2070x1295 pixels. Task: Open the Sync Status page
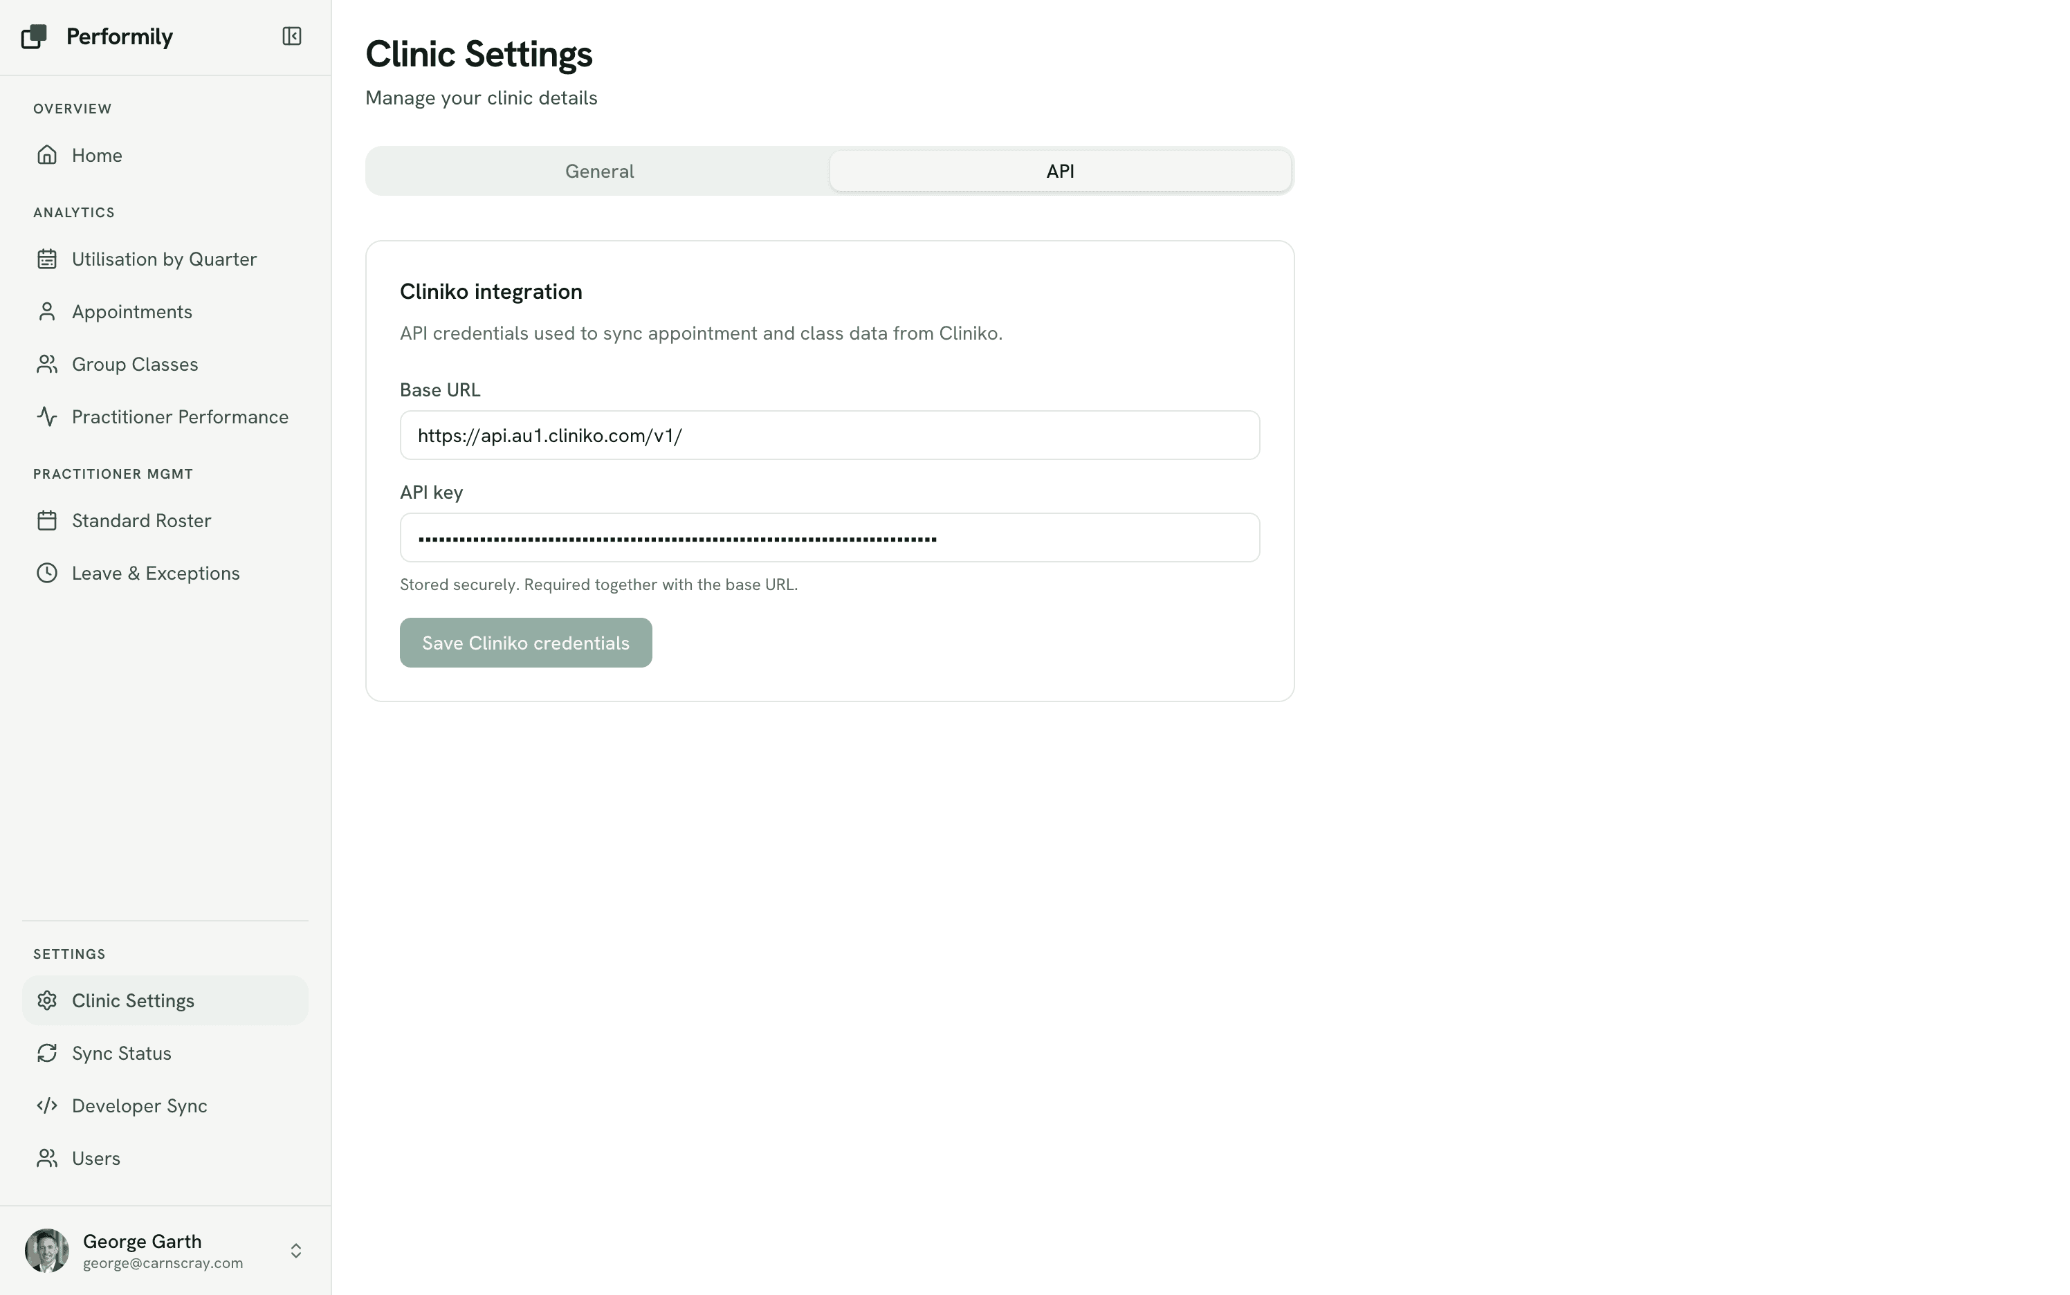pyautogui.click(x=165, y=1053)
